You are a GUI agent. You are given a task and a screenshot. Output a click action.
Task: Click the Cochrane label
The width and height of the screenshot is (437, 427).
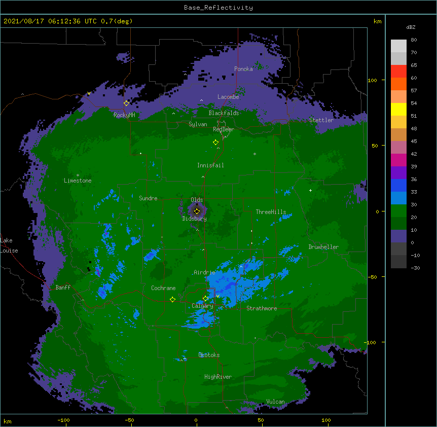163,288
